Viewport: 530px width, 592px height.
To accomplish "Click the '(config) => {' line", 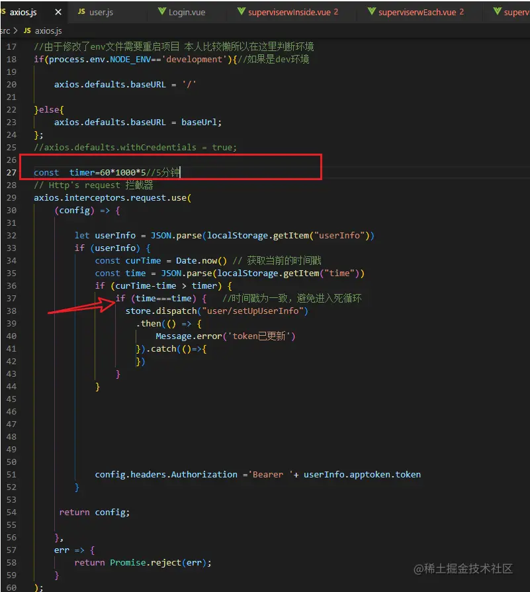I will [87, 211].
